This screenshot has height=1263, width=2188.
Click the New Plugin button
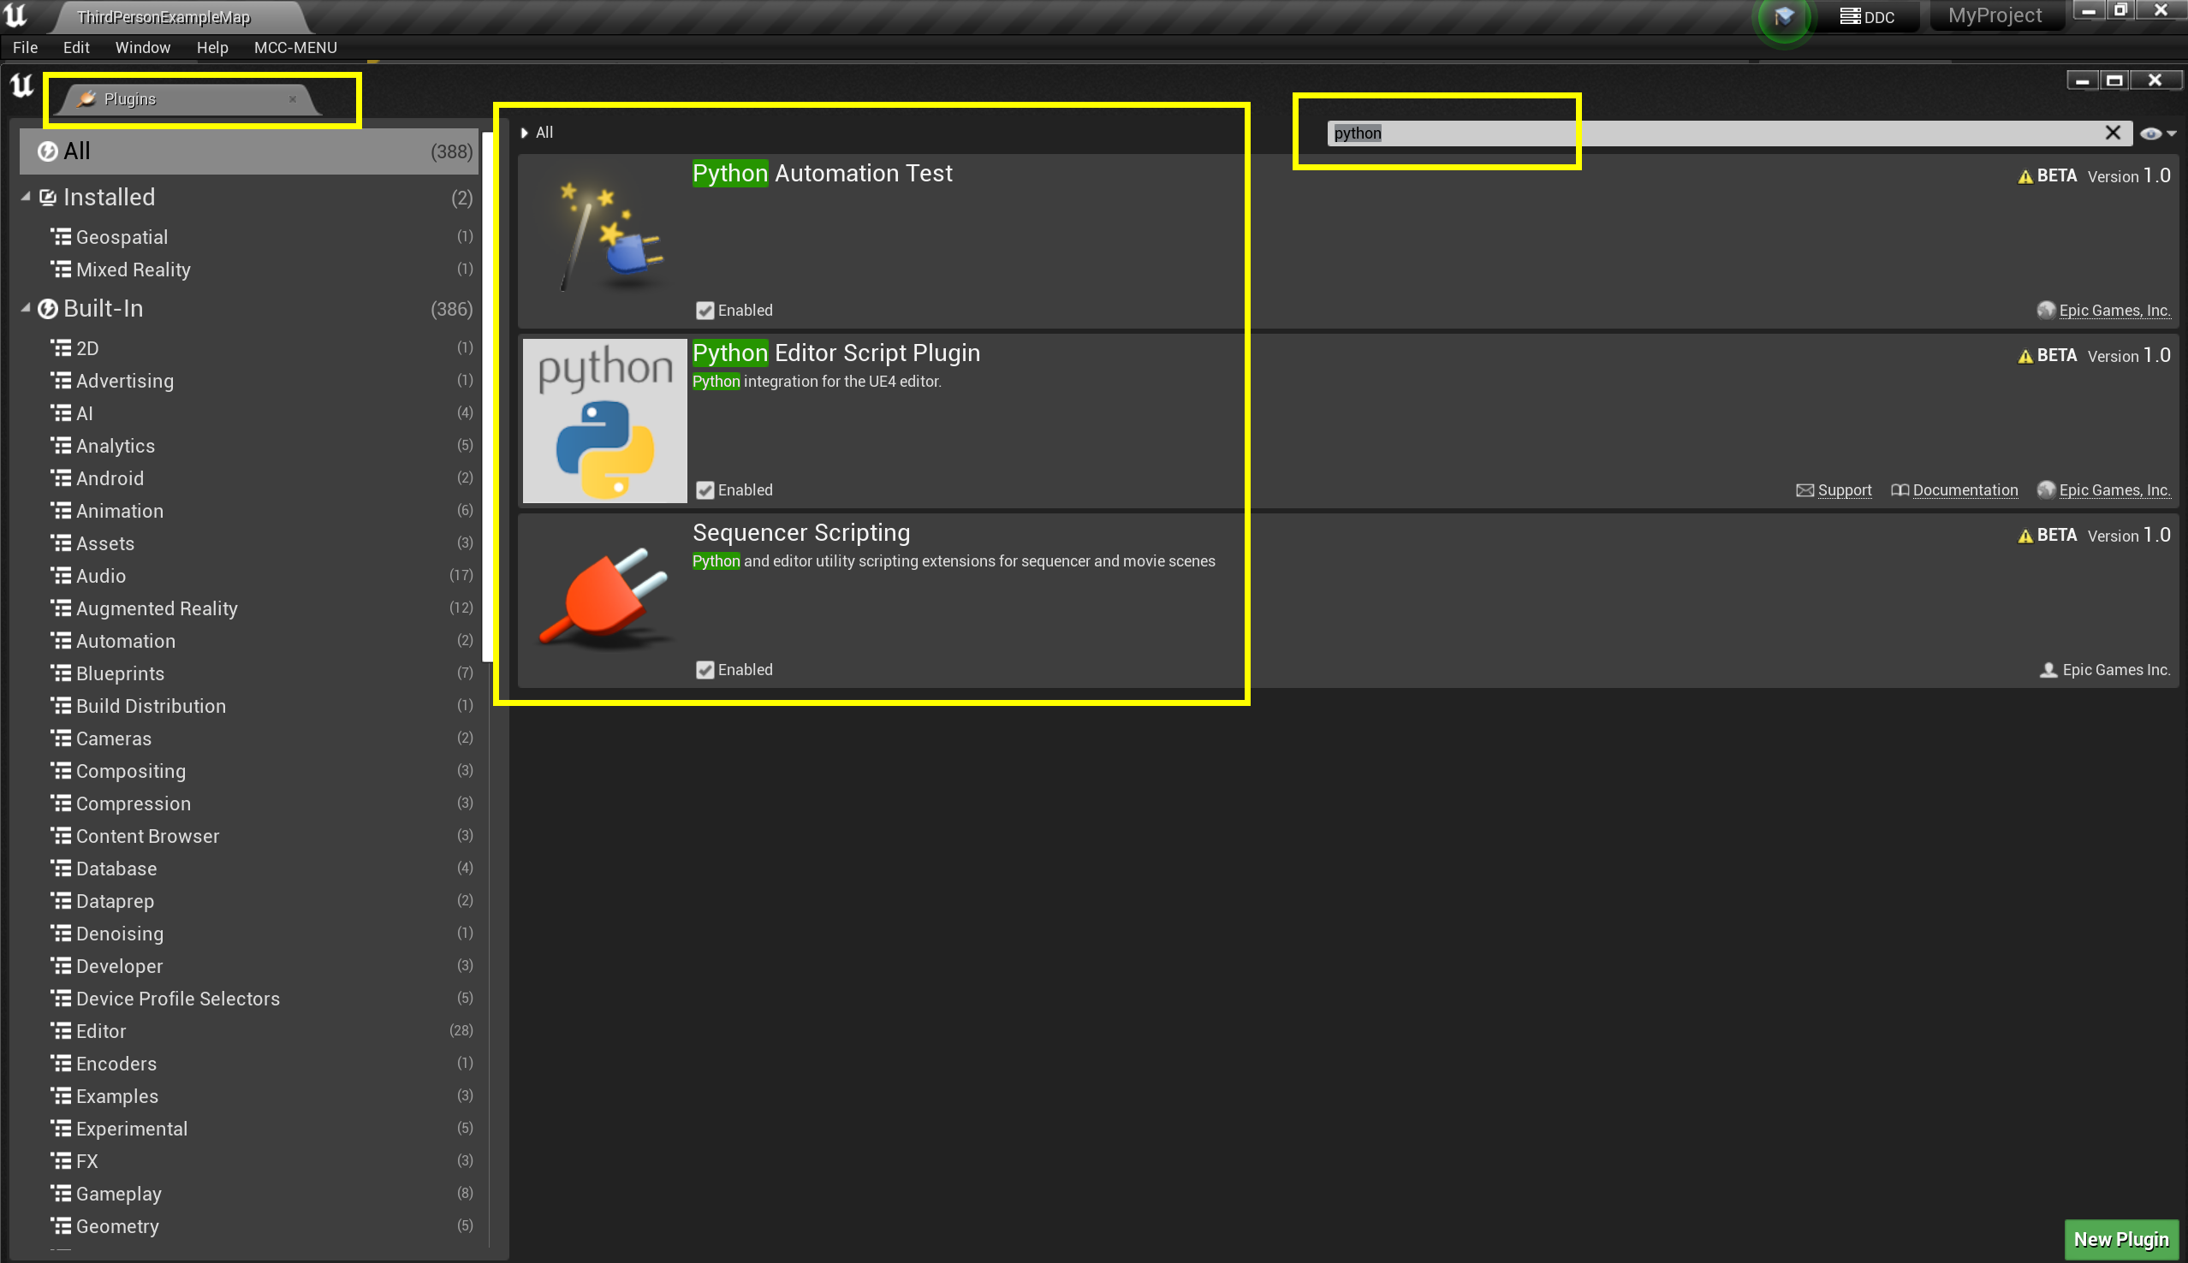click(x=2120, y=1239)
